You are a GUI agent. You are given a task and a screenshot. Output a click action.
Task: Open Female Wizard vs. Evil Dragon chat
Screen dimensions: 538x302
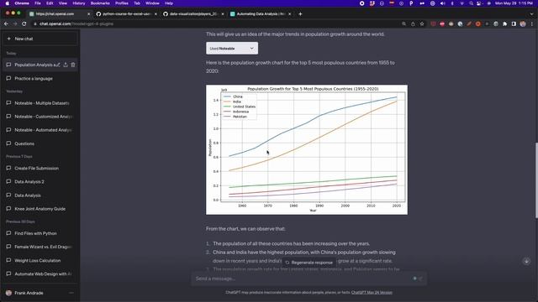coord(40,247)
